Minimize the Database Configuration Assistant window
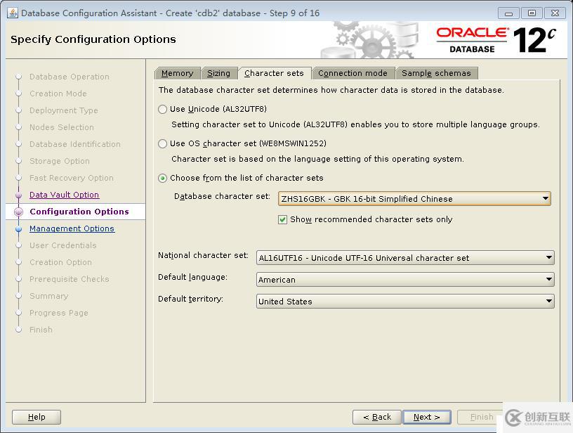The width and height of the screenshot is (573, 433). [508, 13]
